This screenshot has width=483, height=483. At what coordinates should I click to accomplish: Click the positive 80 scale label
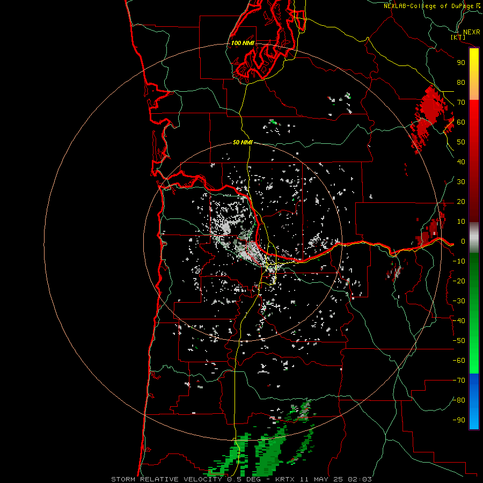click(461, 82)
